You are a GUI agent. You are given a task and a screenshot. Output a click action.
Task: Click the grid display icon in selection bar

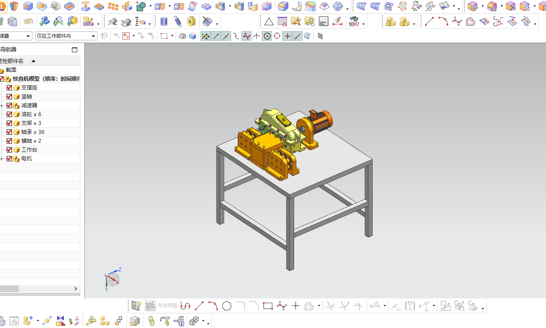[320, 36]
